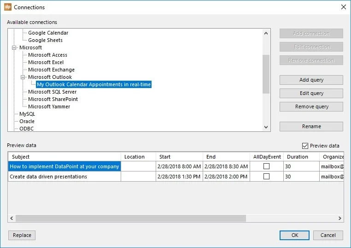
Task: Click the Start column header
Action: click(179, 157)
